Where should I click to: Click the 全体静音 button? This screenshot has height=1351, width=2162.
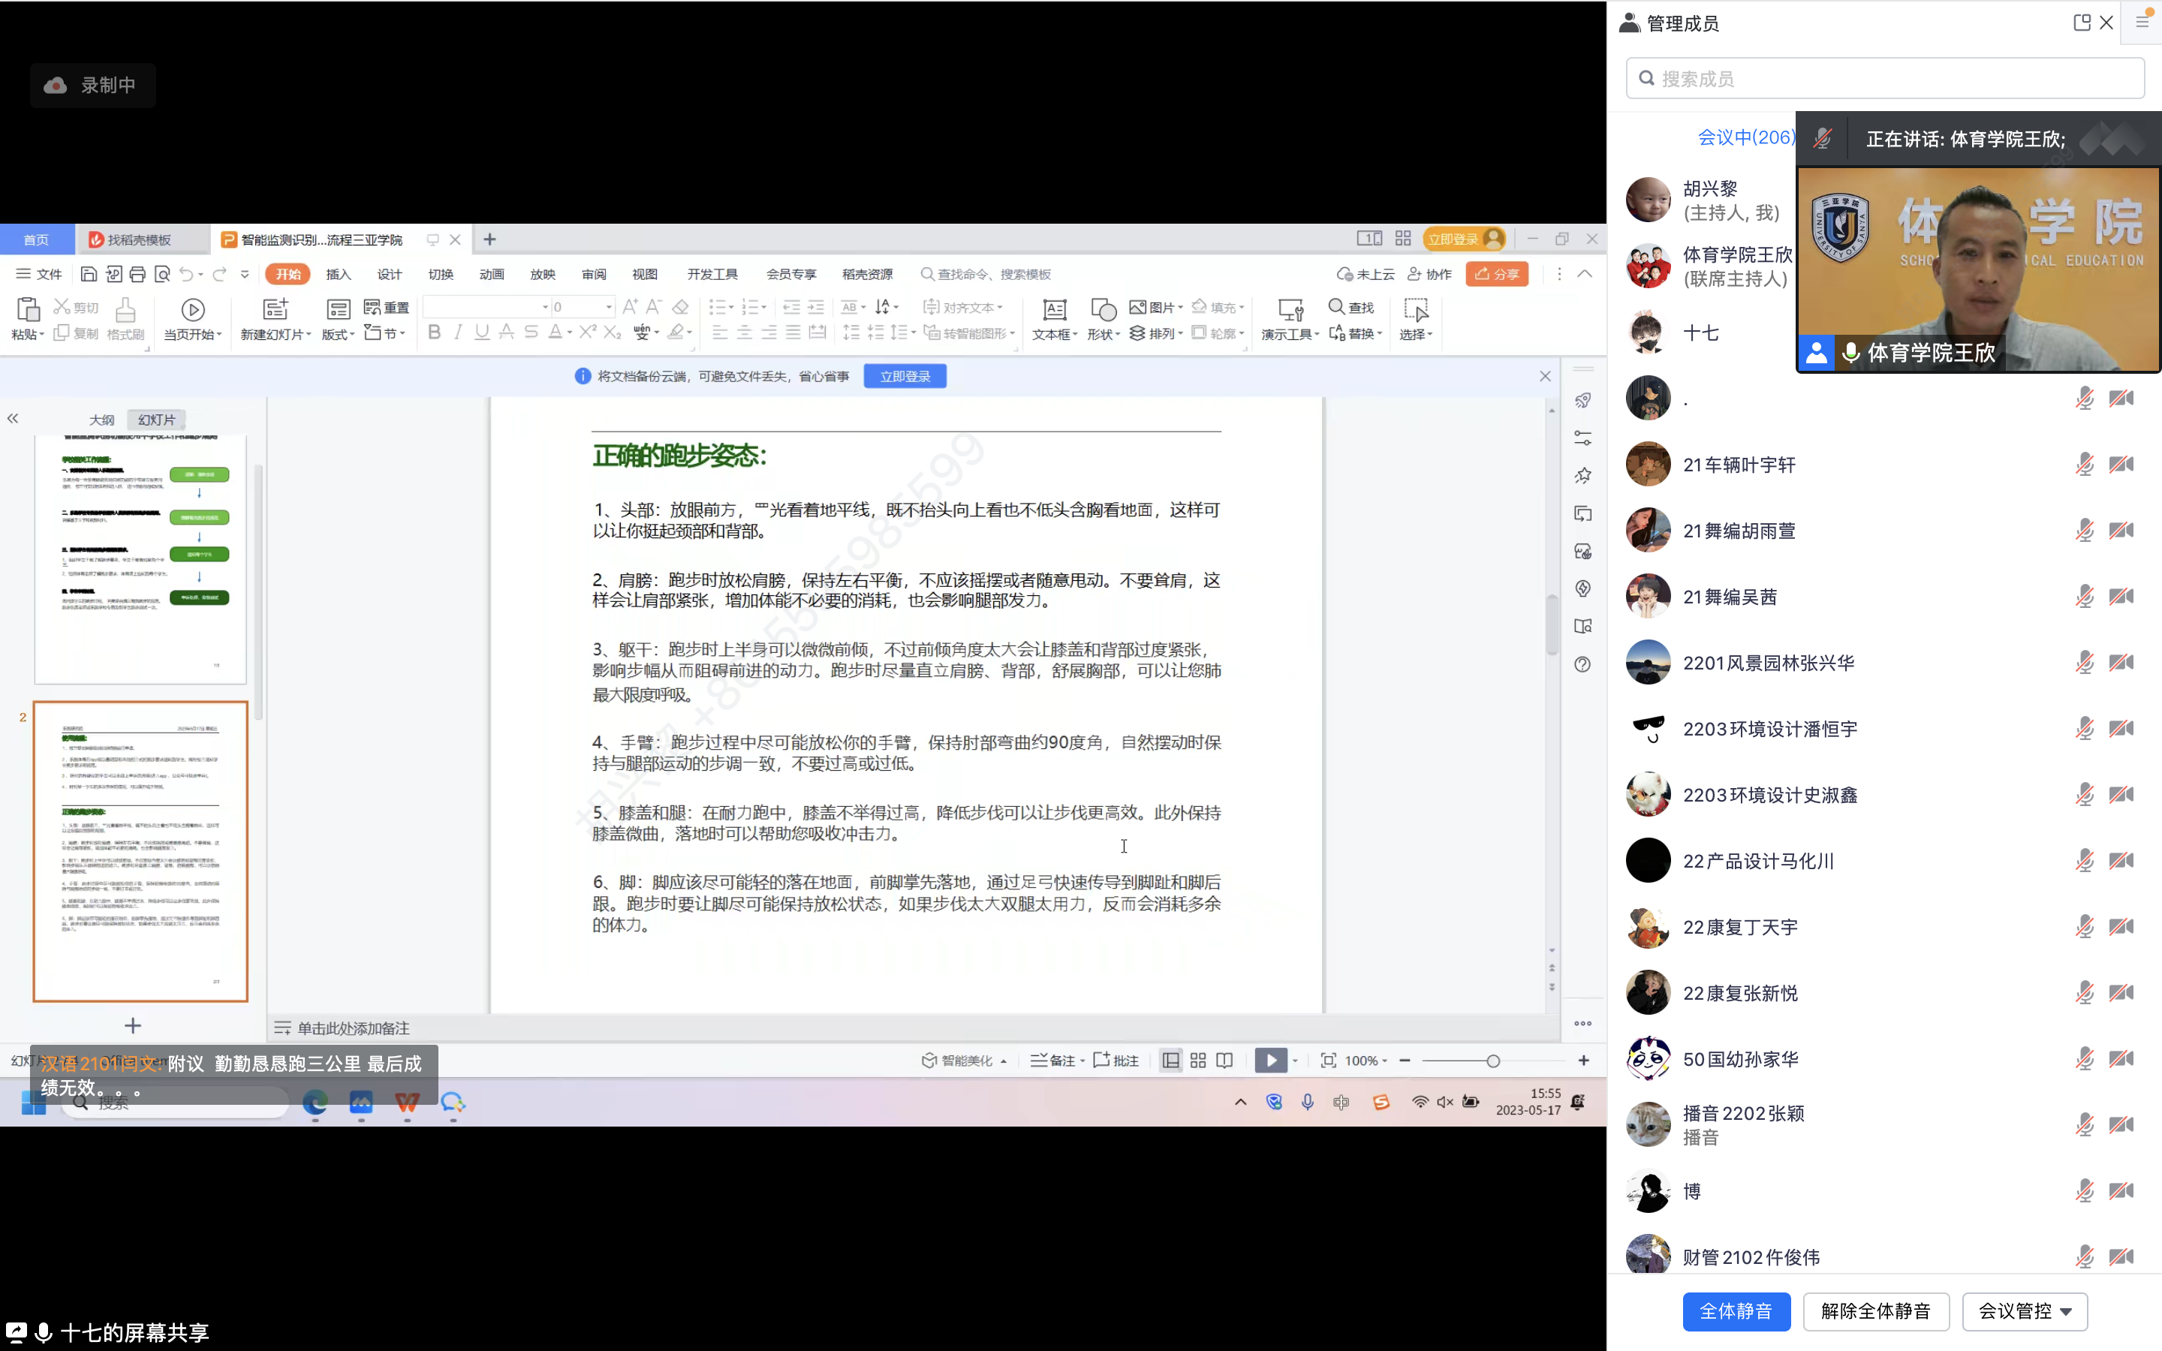1736,1310
